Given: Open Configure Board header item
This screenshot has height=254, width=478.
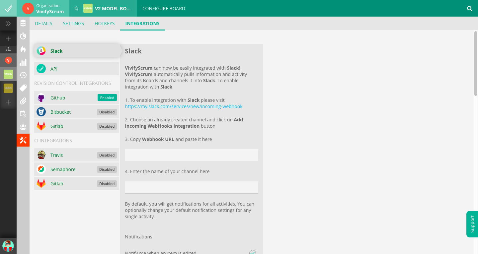Looking at the screenshot, I should coord(164,9).
